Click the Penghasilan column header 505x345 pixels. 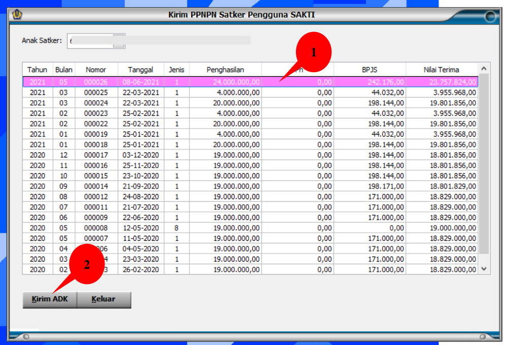tap(225, 70)
